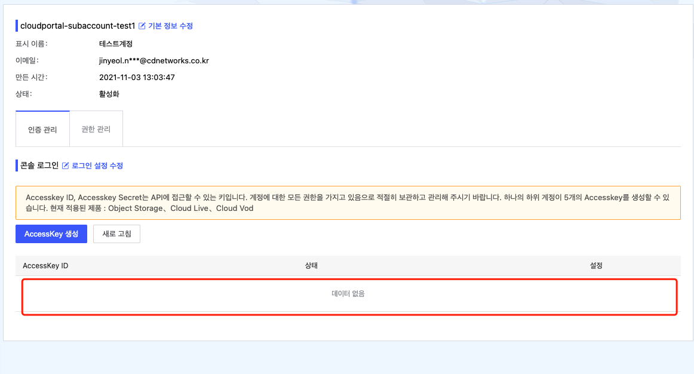Click the 이메일 field label
This screenshot has height=374, width=694.
coord(27,61)
